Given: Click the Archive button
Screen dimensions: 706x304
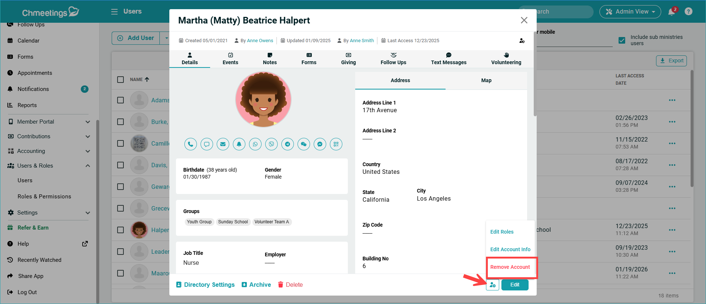Looking at the screenshot, I should pyautogui.click(x=256, y=285).
